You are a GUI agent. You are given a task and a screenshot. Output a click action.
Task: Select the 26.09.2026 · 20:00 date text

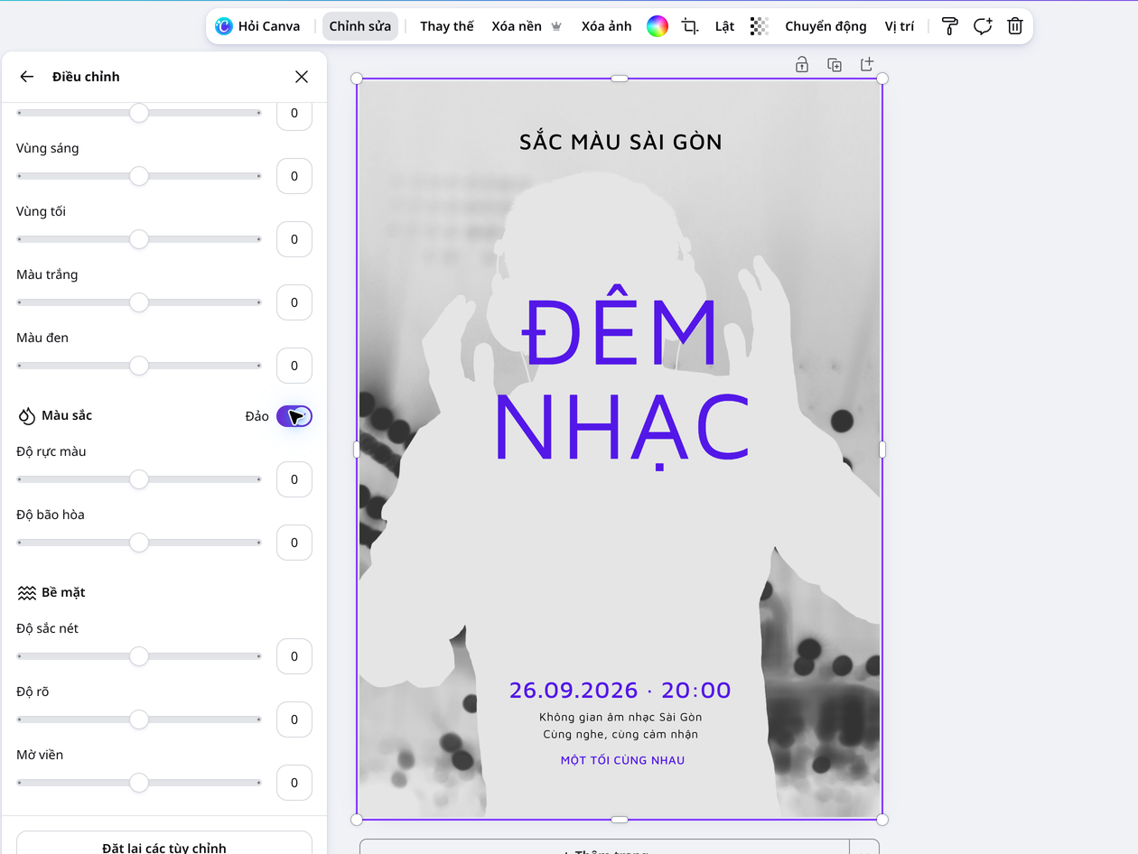[620, 691]
